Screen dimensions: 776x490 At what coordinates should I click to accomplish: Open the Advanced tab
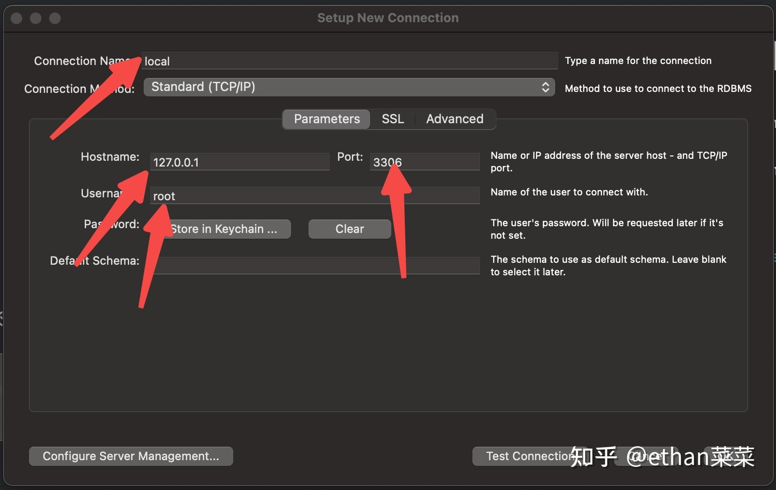(455, 119)
